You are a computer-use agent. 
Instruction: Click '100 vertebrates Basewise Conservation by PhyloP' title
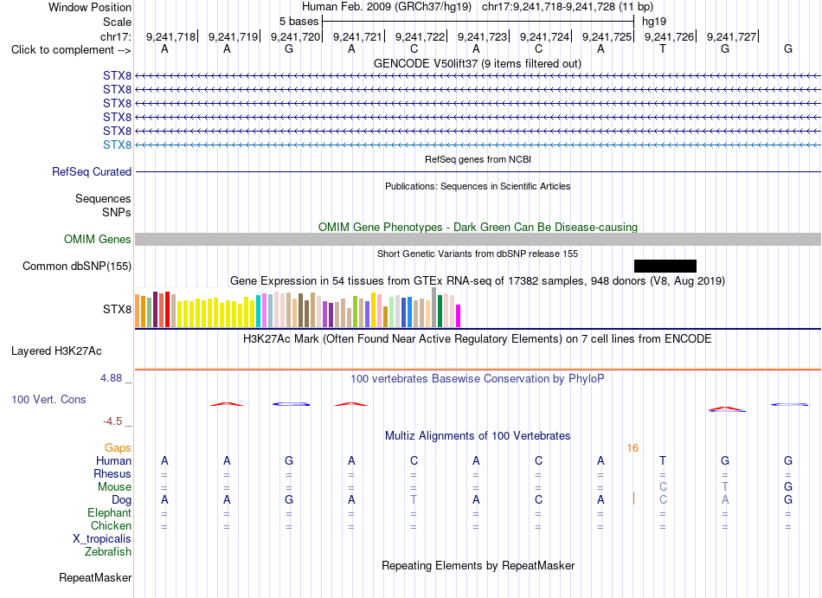coord(478,378)
